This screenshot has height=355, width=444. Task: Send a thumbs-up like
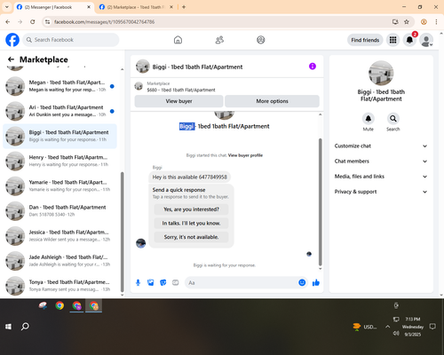316,283
